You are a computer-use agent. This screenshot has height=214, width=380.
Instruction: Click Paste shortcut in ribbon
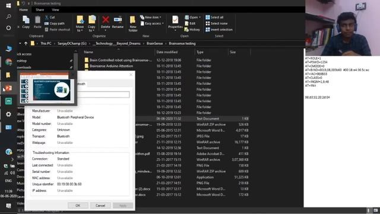[58, 30]
